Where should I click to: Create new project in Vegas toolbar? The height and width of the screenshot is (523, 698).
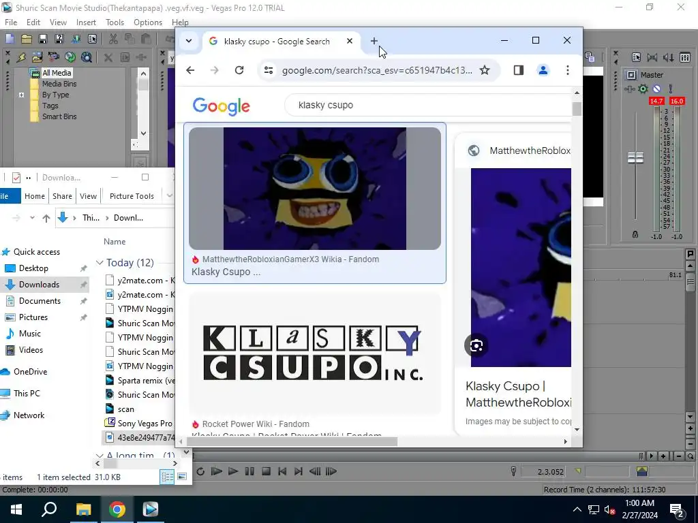coord(10,39)
